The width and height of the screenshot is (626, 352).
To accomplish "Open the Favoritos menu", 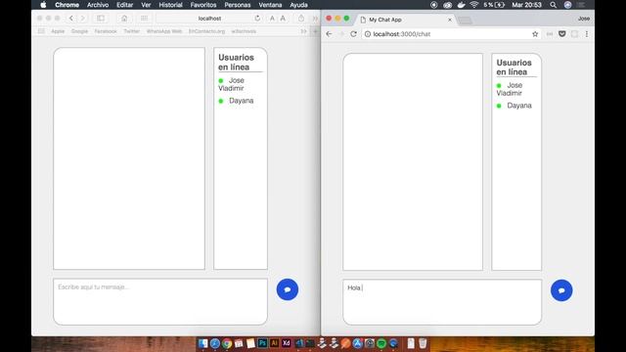I will 203,5.
